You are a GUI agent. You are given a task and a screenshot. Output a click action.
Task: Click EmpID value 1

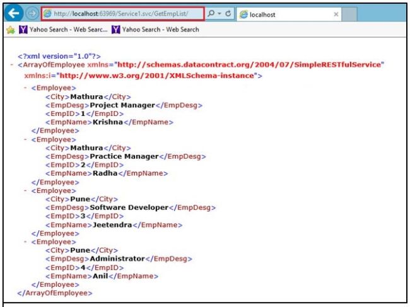tap(83, 113)
